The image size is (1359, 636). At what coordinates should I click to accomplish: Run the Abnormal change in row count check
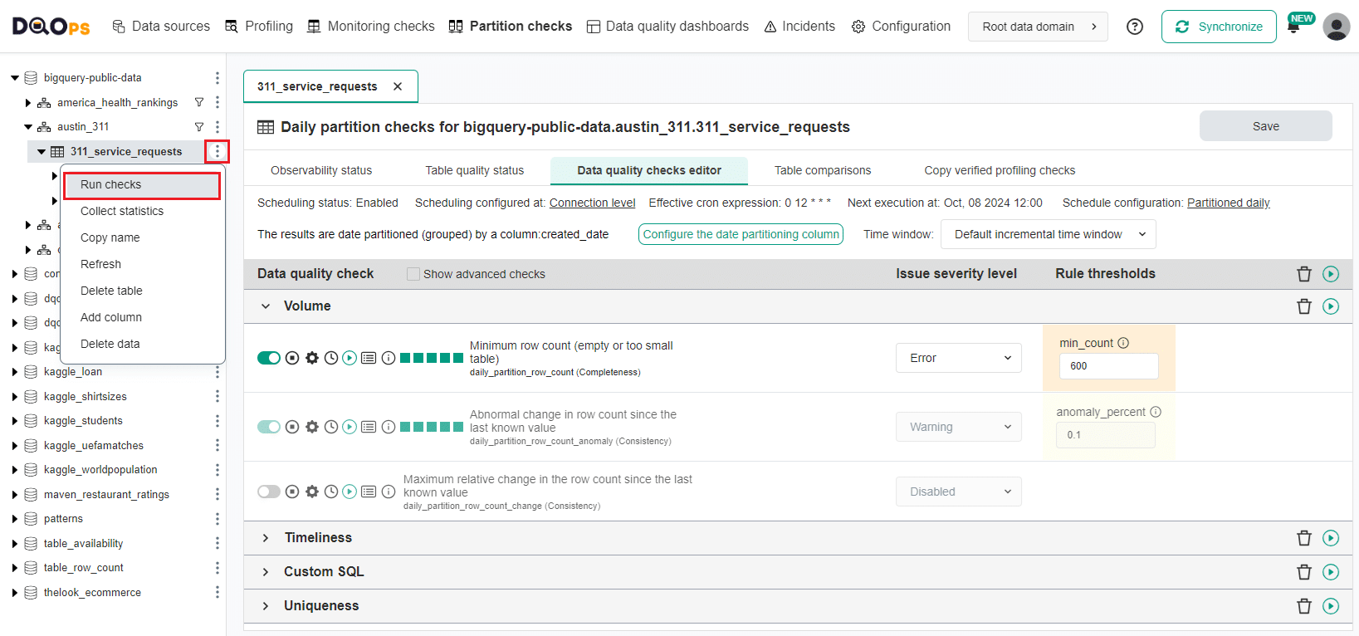[350, 427]
